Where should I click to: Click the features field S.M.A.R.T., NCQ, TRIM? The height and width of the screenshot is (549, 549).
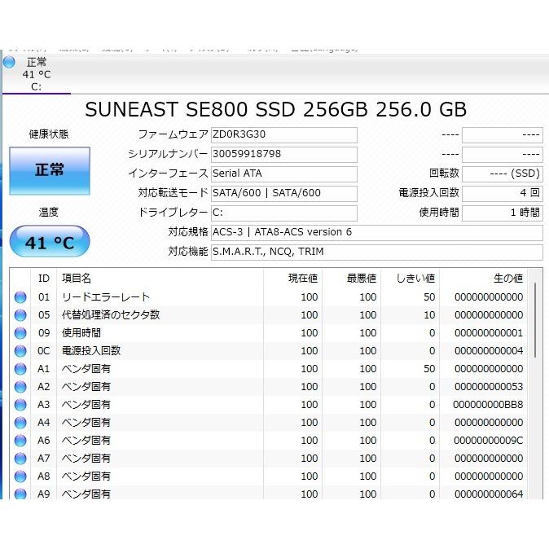377,253
